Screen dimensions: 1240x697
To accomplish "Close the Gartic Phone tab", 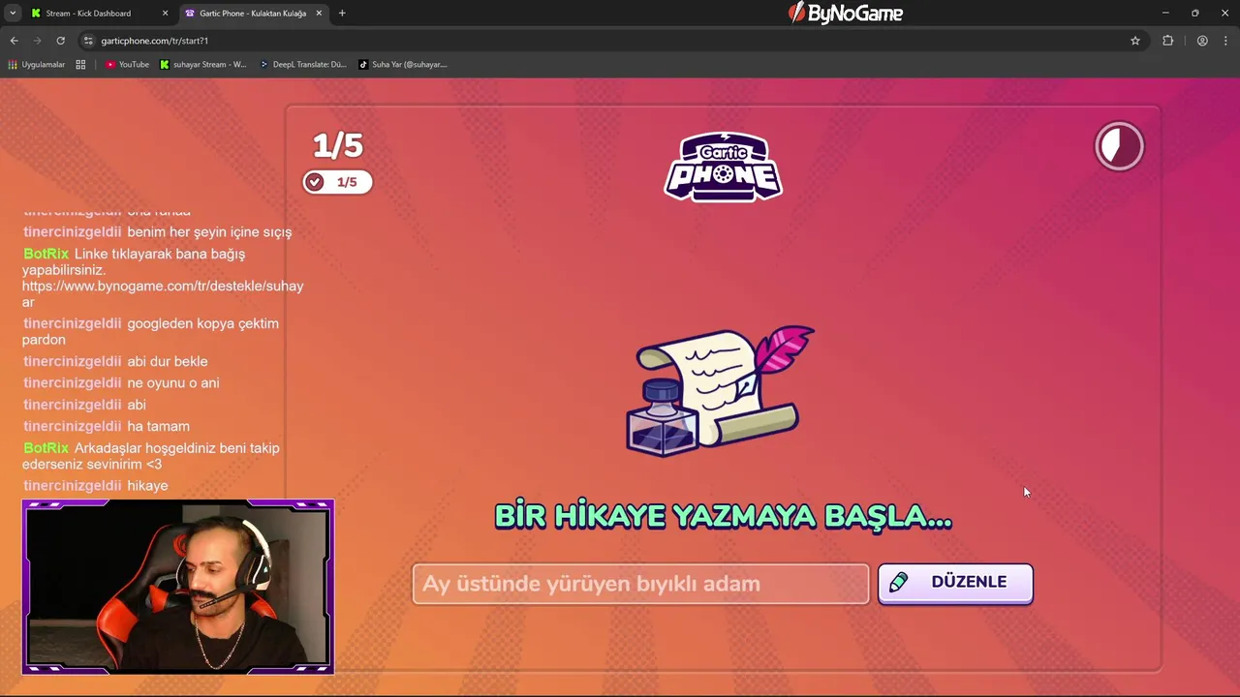I will pos(319,14).
